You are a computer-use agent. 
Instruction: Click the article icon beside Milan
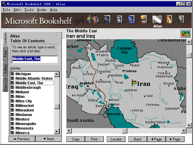[x=12, y=96]
